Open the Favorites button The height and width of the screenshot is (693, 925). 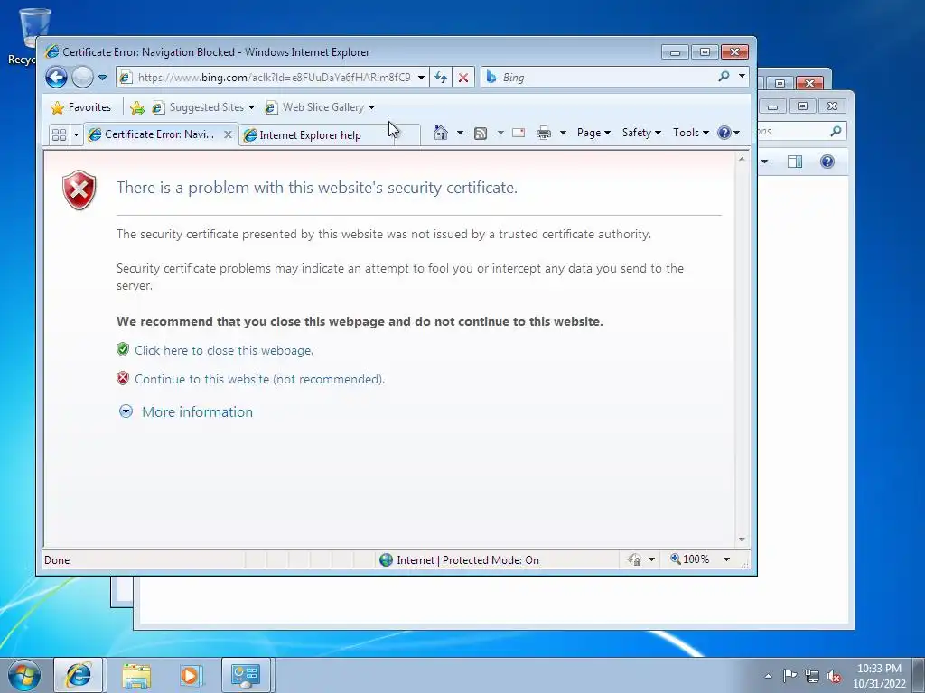click(x=80, y=107)
